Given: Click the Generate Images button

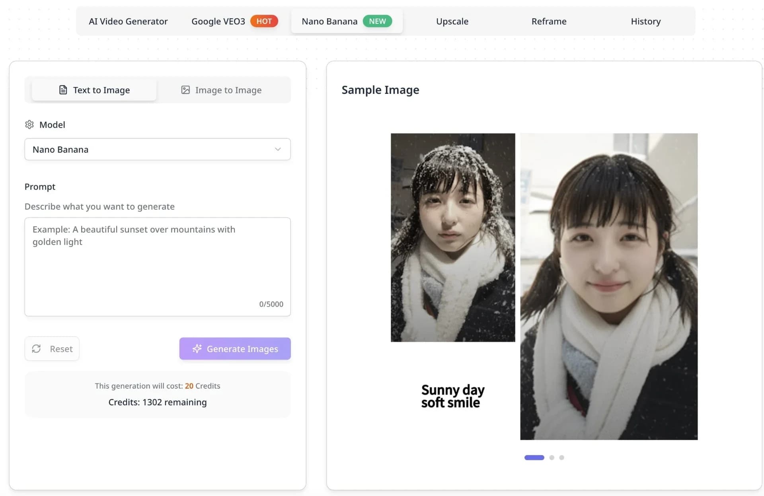Looking at the screenshot, I should (x=235, y=349).
